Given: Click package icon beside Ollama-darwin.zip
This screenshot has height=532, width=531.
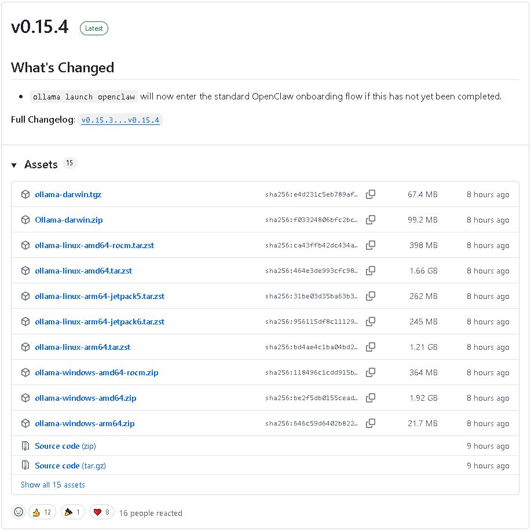Looking at the screenshot, I should (25, 220).
